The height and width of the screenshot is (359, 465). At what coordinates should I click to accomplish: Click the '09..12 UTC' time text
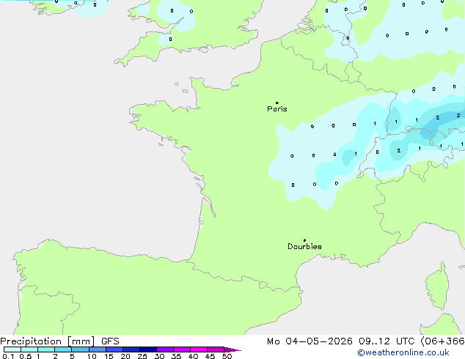pos(387,341)
